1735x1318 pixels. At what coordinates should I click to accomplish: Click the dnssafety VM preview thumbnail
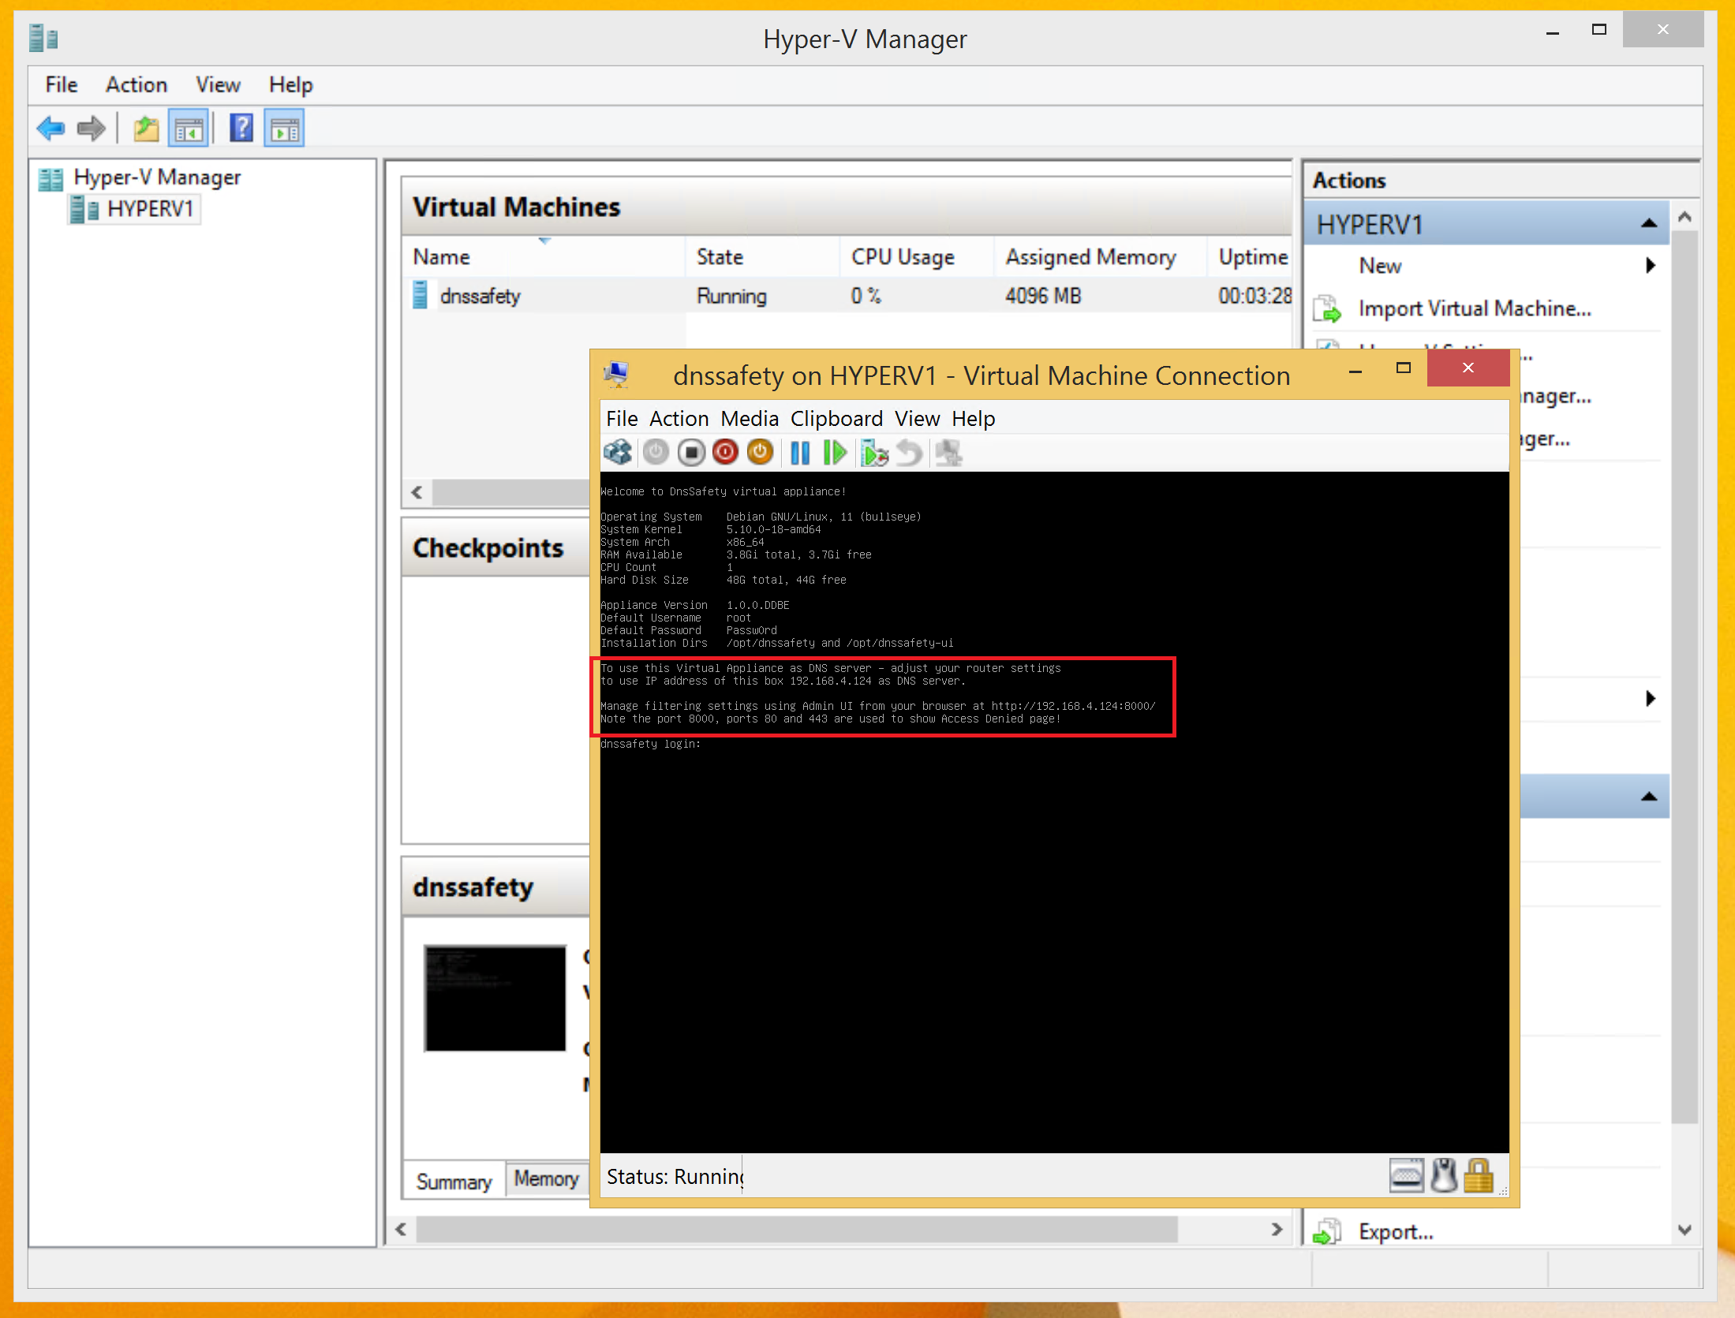click(x=495, y=998)
